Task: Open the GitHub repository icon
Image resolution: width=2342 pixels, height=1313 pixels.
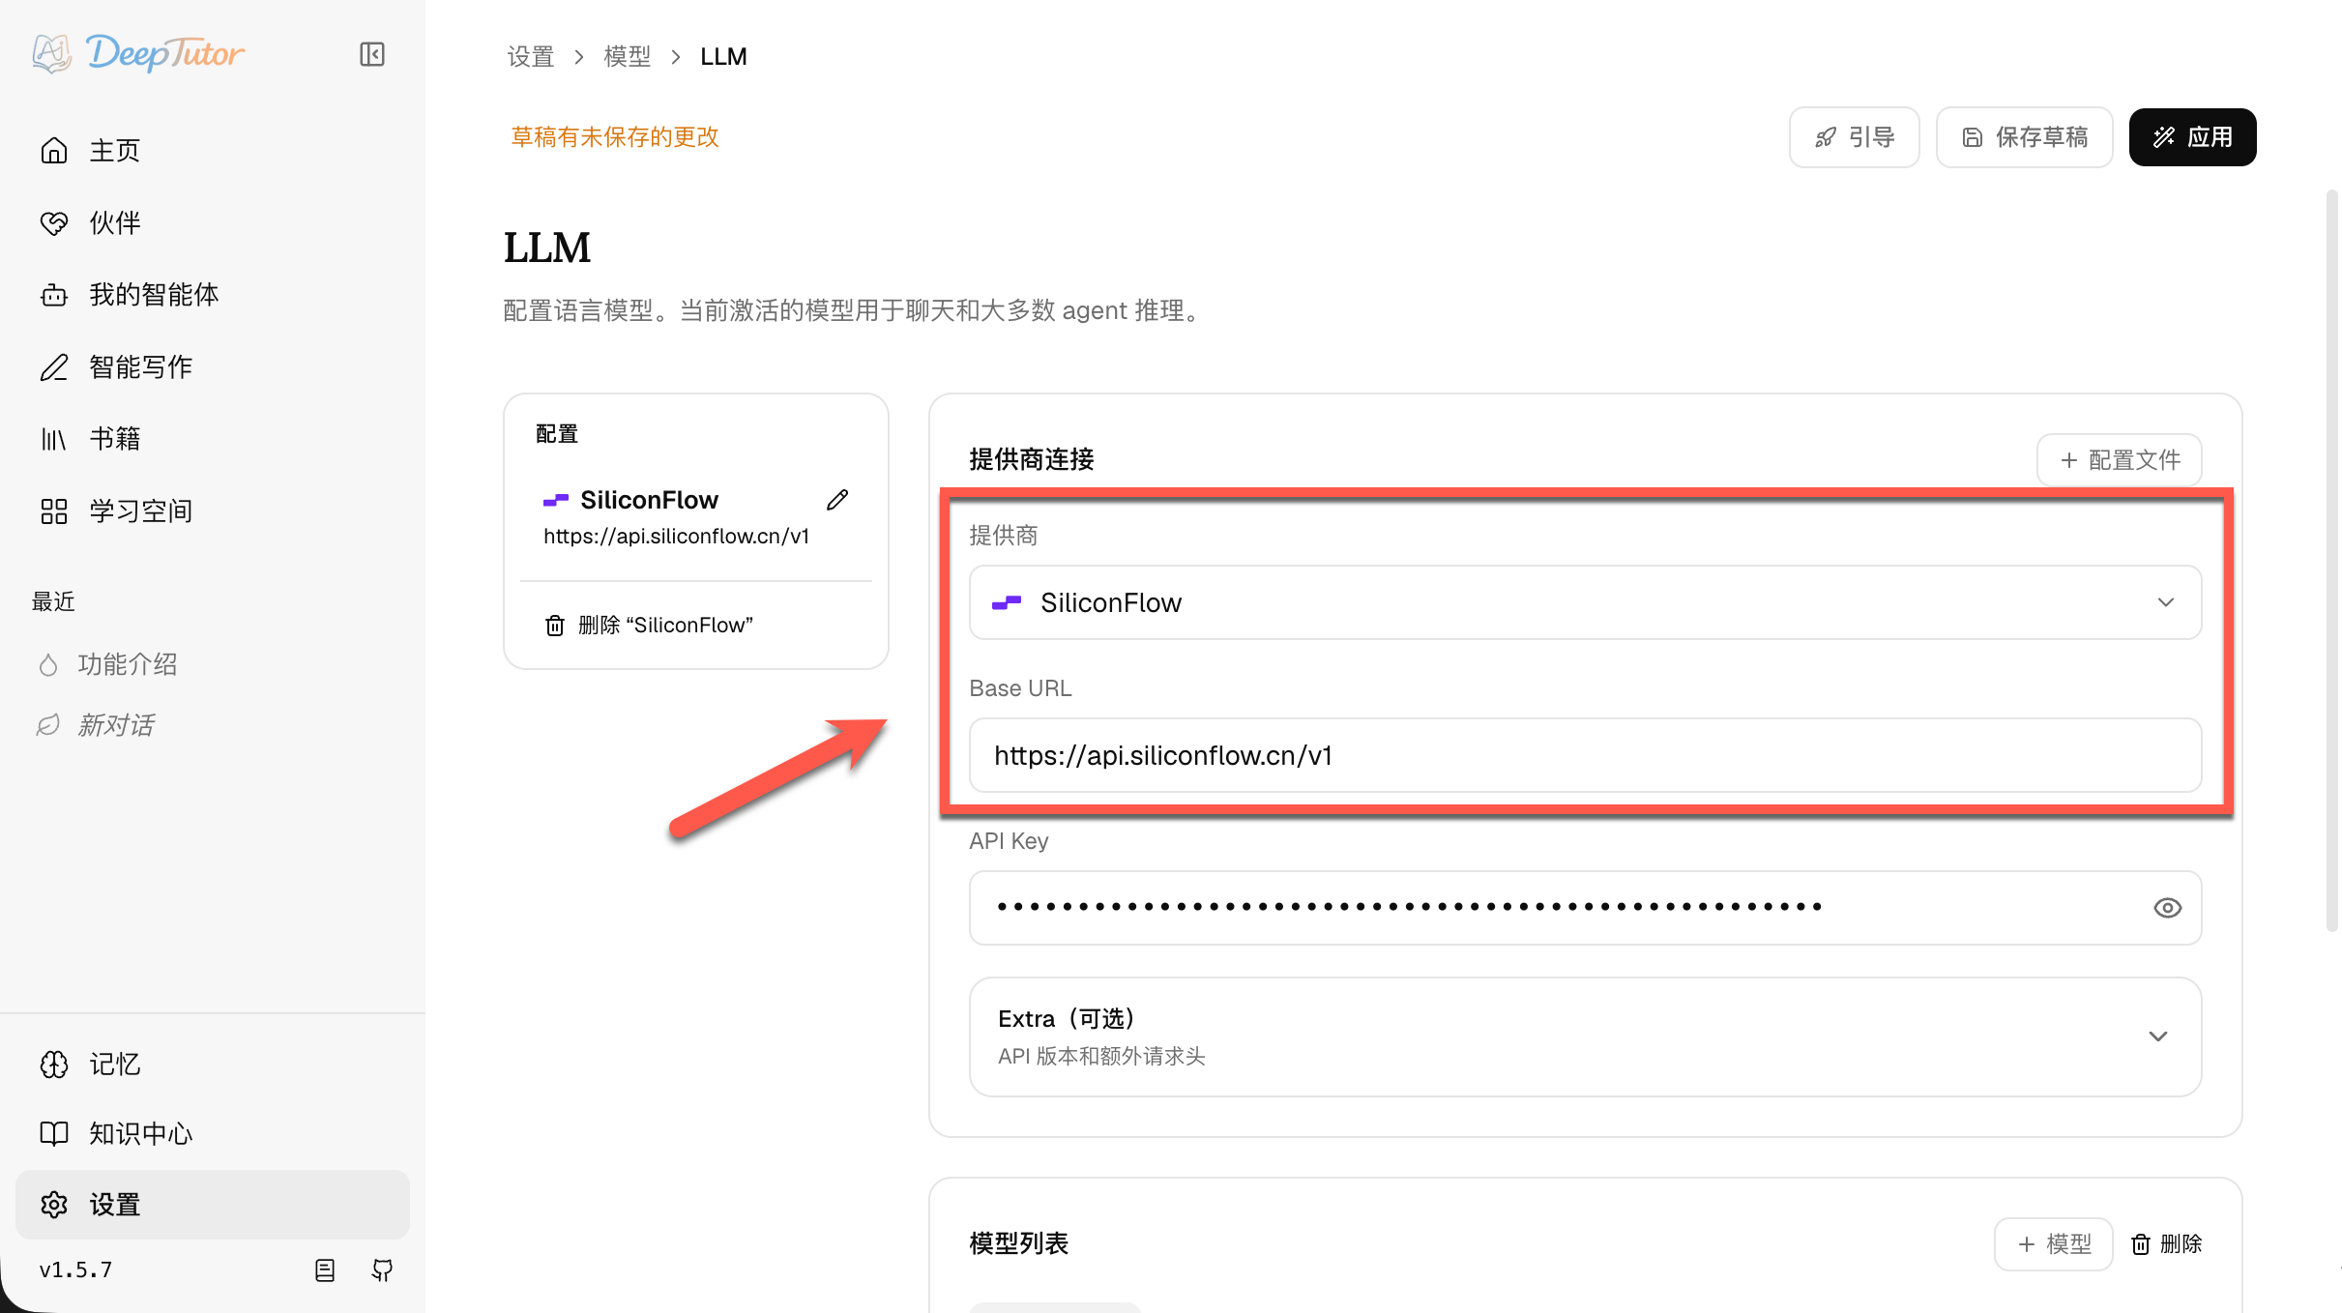Action: pyautogui.click(x=383, y=1270)
